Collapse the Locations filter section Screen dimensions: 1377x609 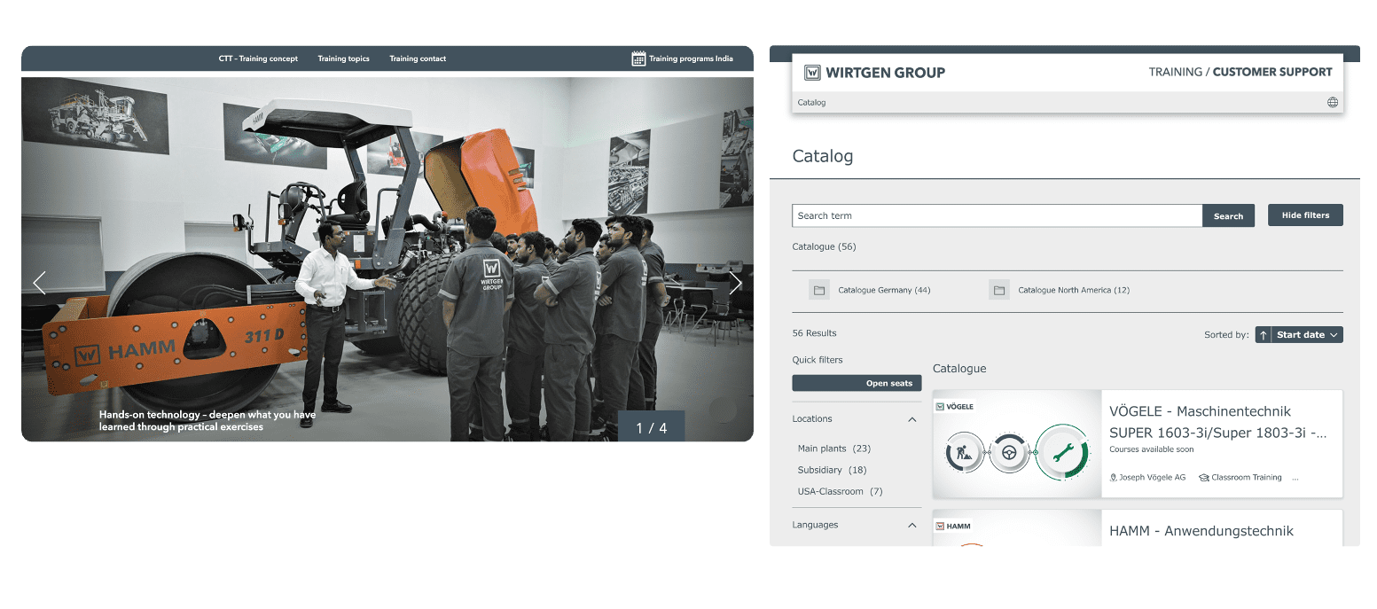point(912,419)
